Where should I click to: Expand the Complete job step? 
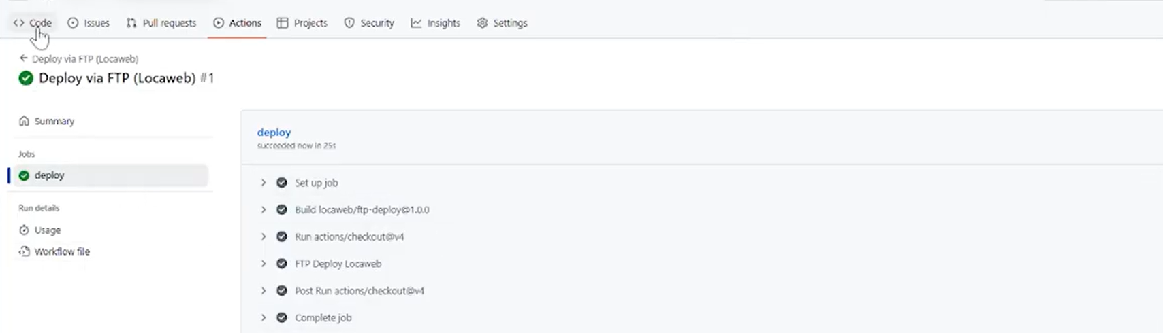tap(264, 317)
